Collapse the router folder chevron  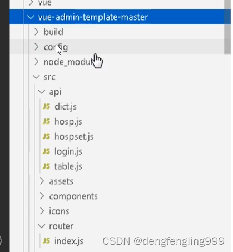click(42, 226)
